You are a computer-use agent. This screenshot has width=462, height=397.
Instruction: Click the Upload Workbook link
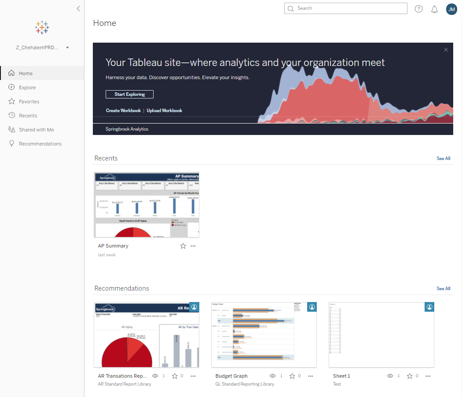[165, 110]
